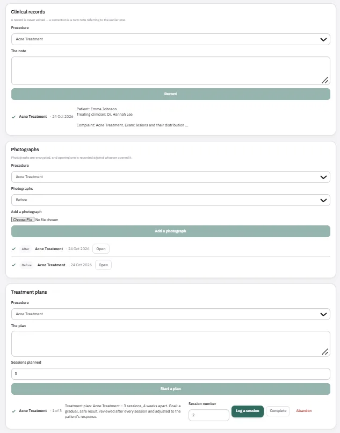Click the checkmark beside the Acne Treatment plan
340x433 pixels.
13,411
